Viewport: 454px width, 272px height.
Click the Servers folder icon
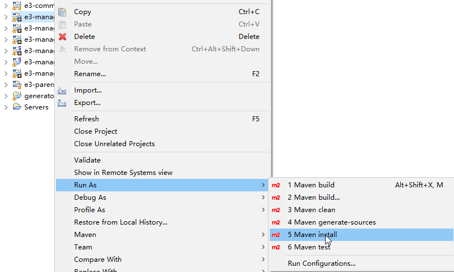17,107
